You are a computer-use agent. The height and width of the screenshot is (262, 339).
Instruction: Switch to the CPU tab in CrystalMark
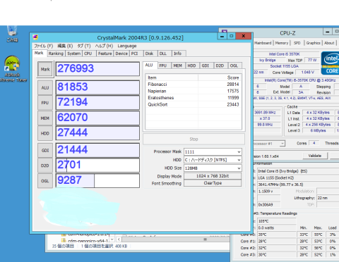(x=89, y=54)
